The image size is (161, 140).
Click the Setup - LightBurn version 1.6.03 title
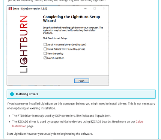[x=30, y=9]
